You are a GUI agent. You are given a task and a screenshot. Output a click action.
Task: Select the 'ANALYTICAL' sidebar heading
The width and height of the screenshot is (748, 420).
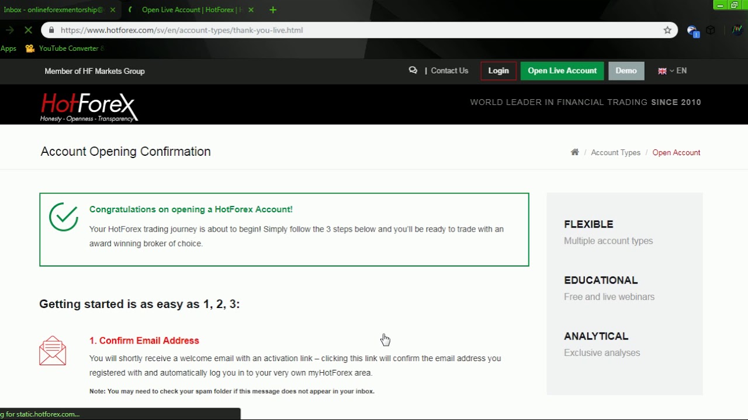(x=596, y=336)
